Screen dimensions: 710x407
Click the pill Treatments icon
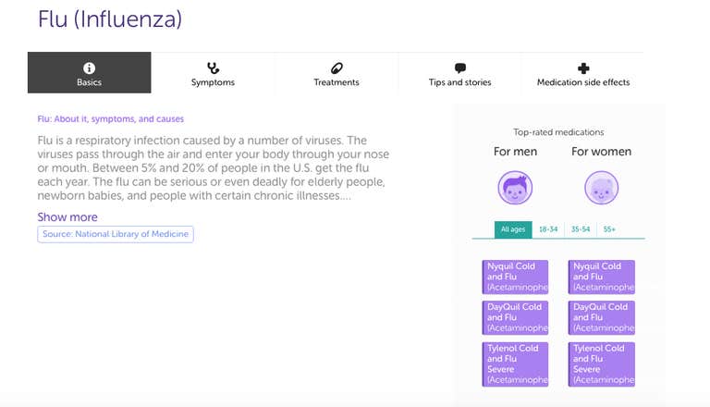point(337,68)
